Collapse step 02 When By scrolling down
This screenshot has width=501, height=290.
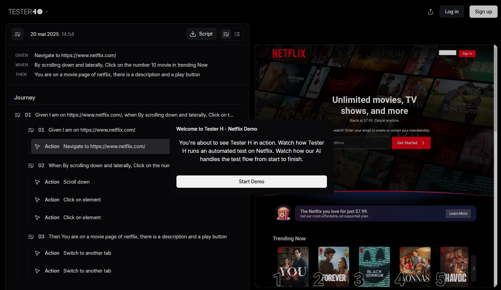(31, 166)
